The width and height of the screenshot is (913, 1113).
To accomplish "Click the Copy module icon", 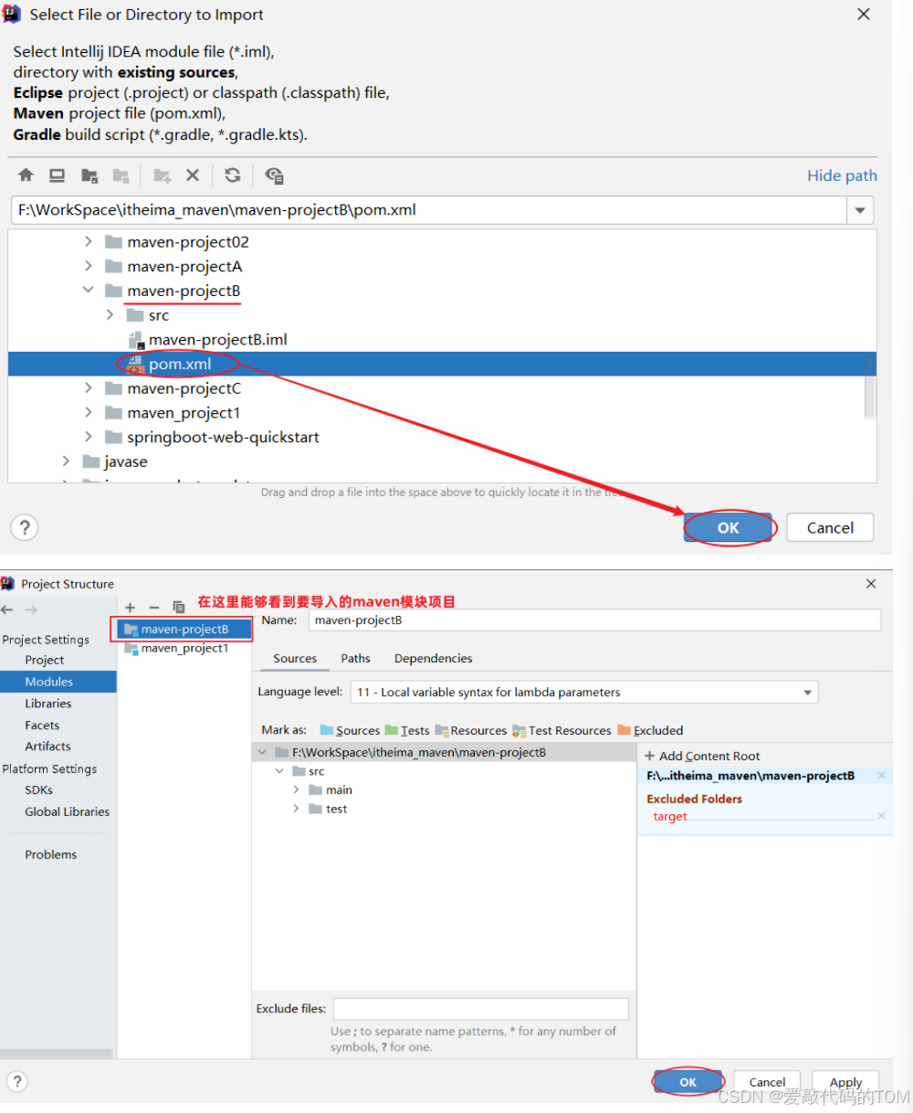I will click(178, 607).
